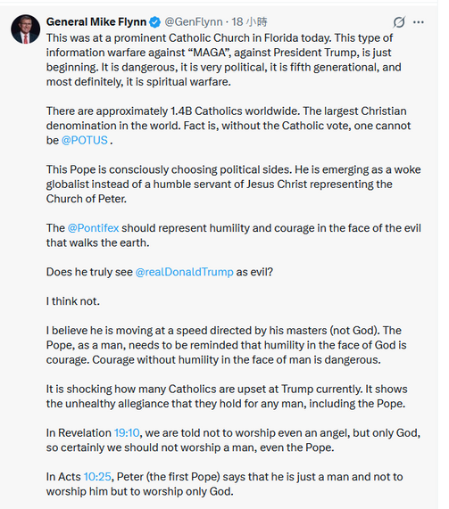The height and width of the screenshot is (509, 449).
Task: Click the paragraph starting 'This was at a prominent'
Action: 224,60
